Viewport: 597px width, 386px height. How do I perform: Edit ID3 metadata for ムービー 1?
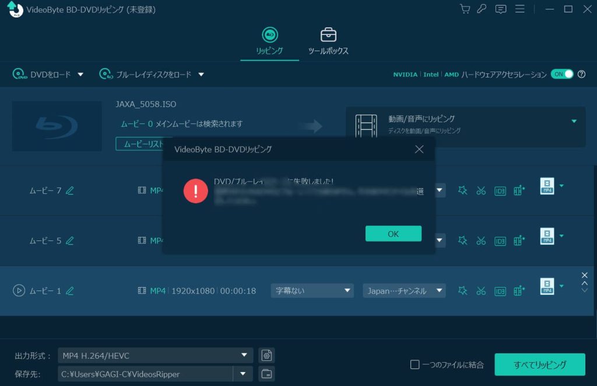(x=500, y=291)
